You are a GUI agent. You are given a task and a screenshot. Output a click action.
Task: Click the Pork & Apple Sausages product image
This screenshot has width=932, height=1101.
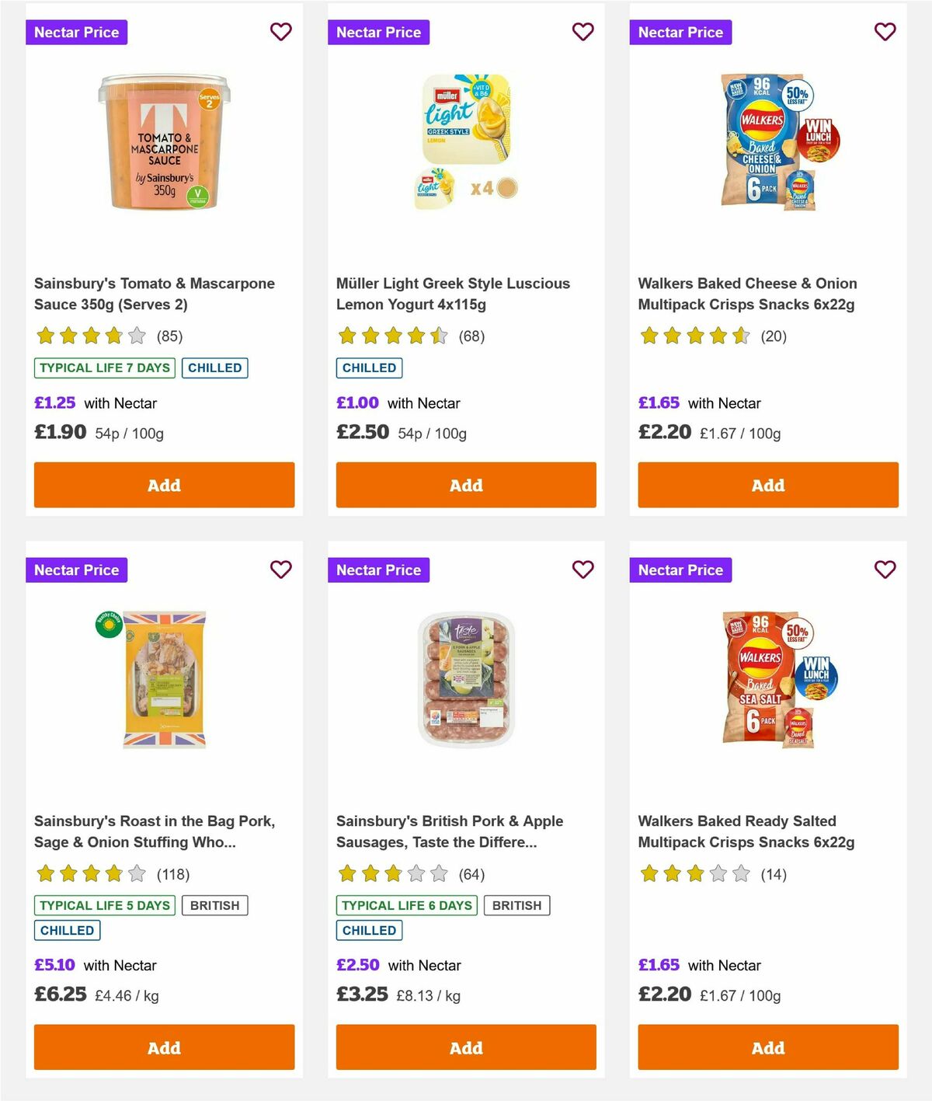click(465, 676)
